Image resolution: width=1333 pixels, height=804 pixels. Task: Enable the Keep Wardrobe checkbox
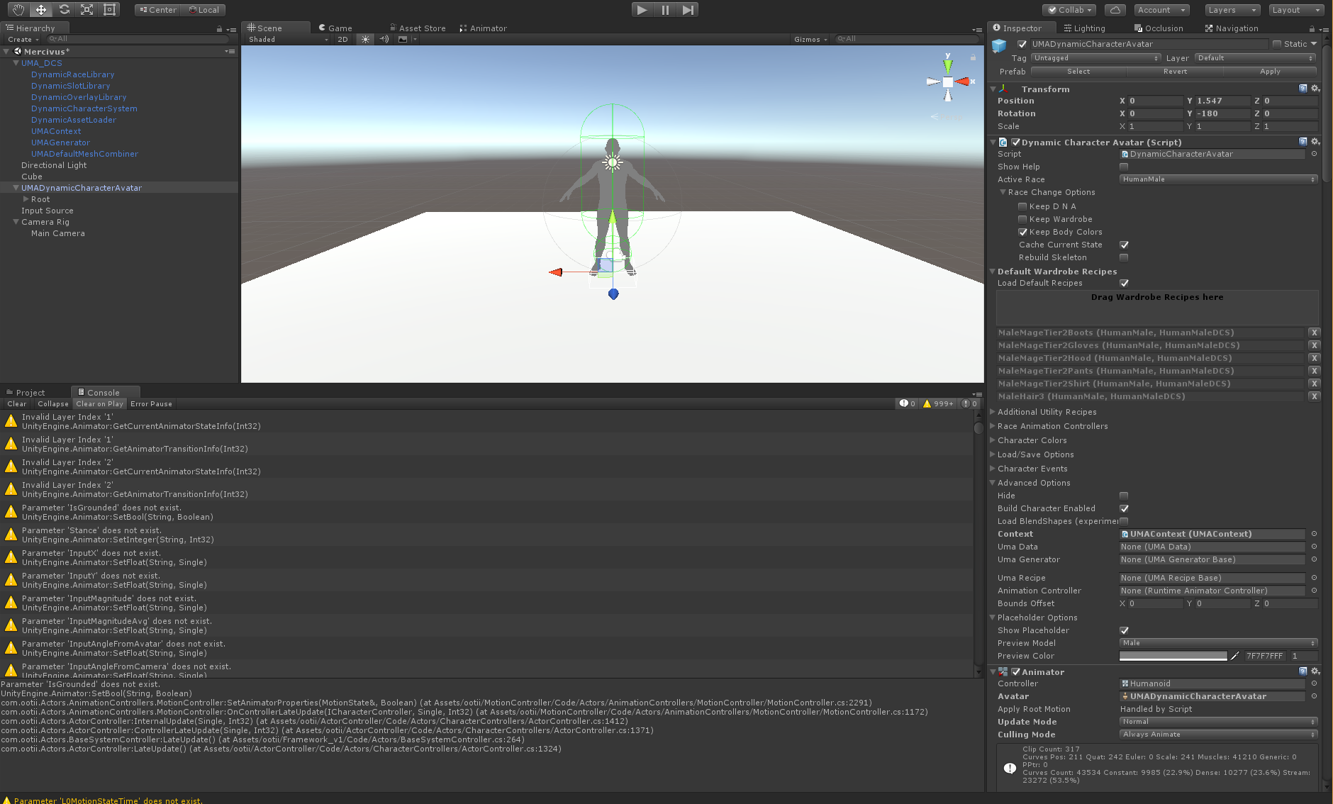(1022, 218)
